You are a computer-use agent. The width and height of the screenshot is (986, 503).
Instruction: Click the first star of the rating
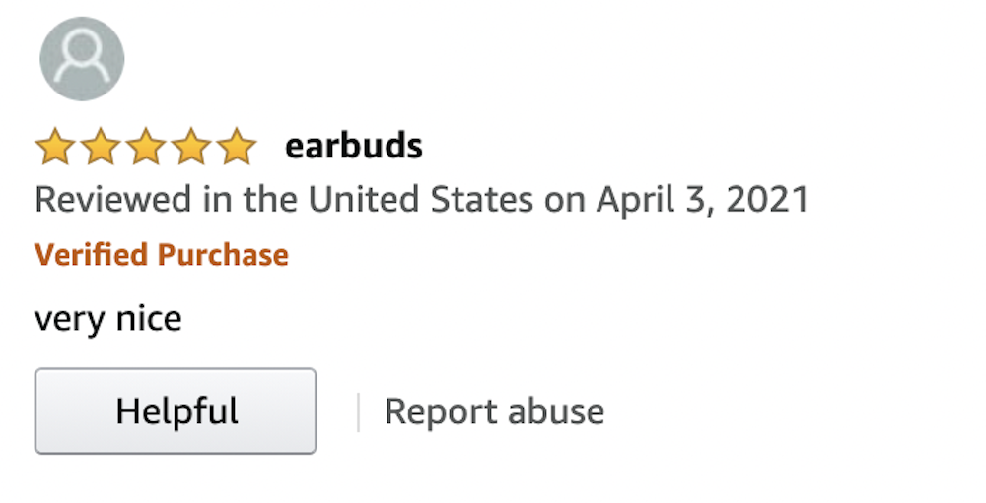[x=54, y=148]
